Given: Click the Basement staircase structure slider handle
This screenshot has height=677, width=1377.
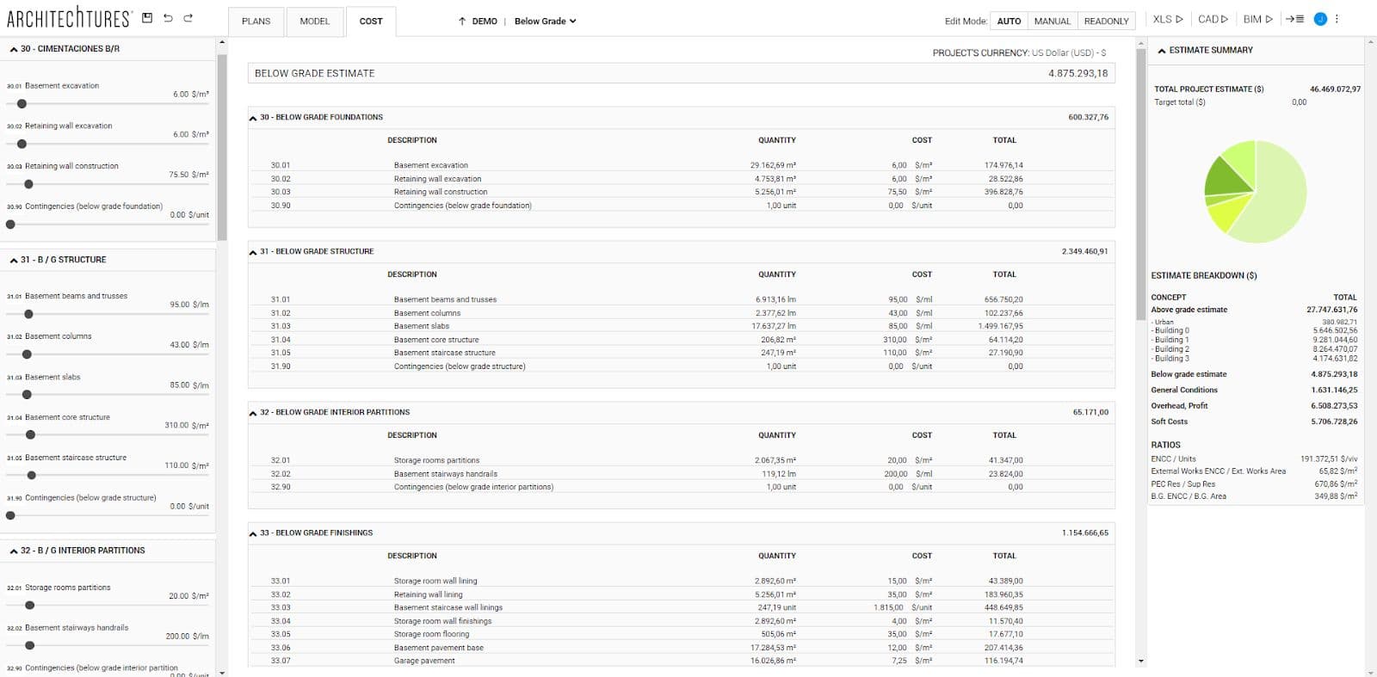Looking at the screenshot, I should [32, 475].
